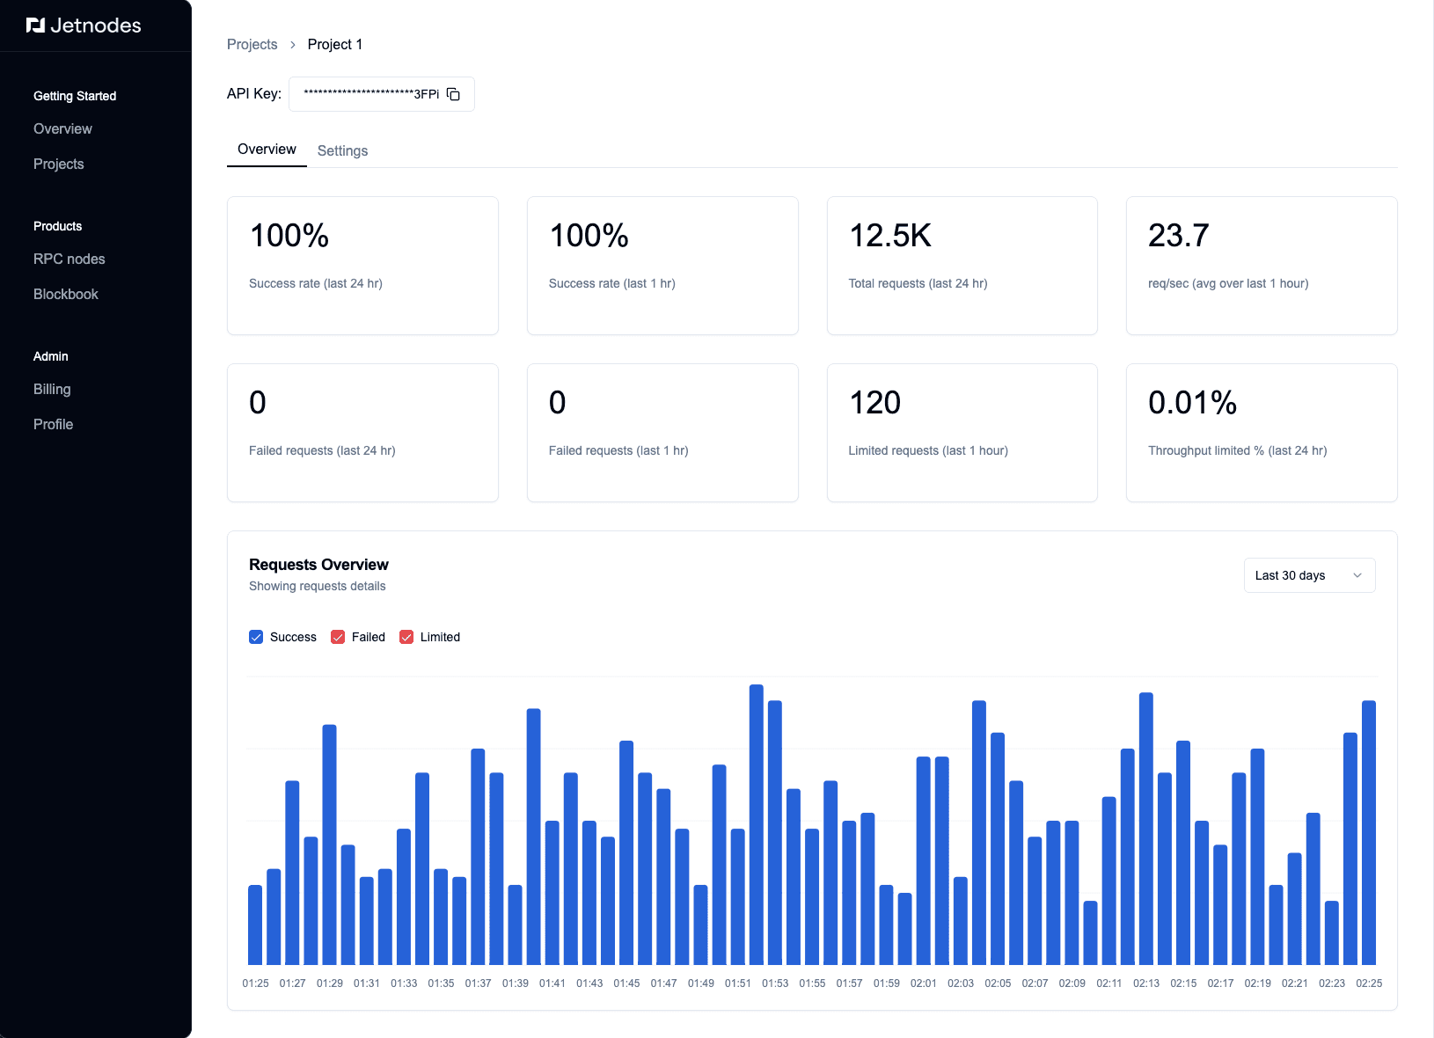The image size is (1434, 1038).
Task: Click the masked API key field
Action: coord(370,94)
